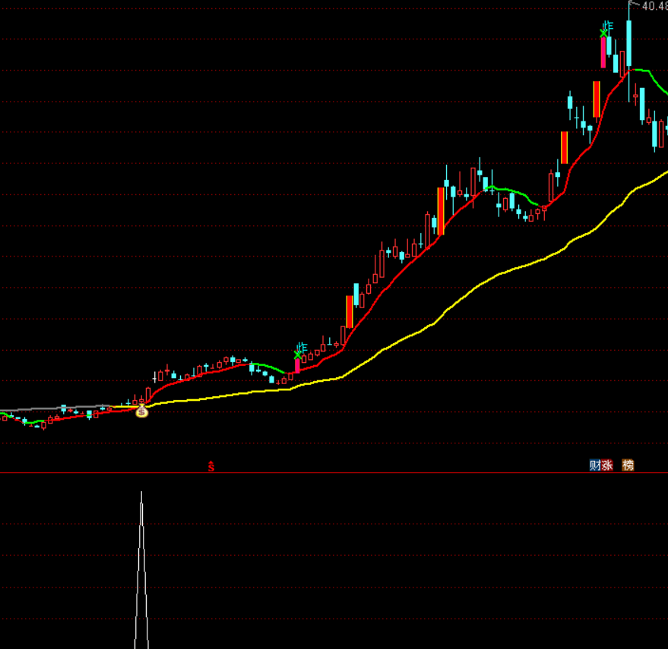Select the last orange-filled candle before the peak
Viewport: 668px width, 649px height.
pos(597,99)
